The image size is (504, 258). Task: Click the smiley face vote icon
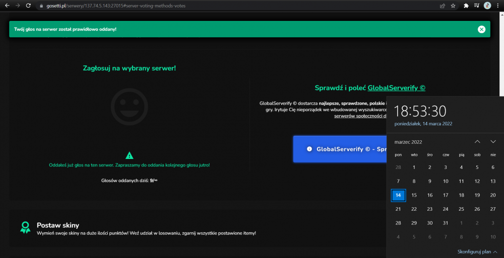[129, 107]
